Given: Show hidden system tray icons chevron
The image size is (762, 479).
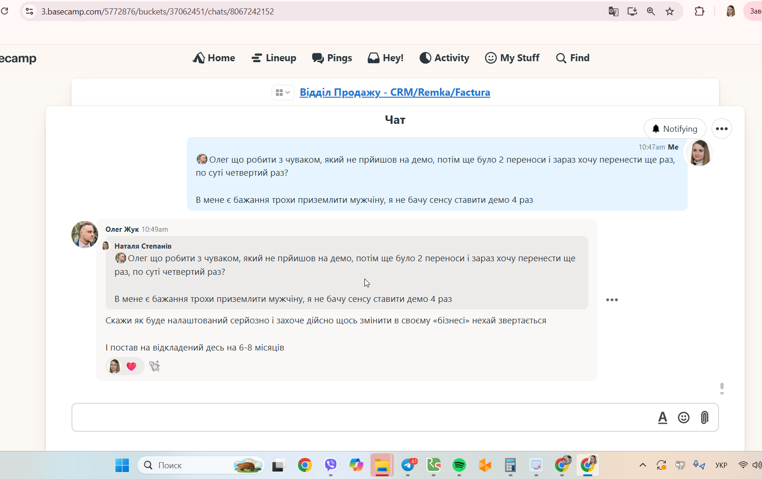Looking at the screenshot, I should pos(643,465).
